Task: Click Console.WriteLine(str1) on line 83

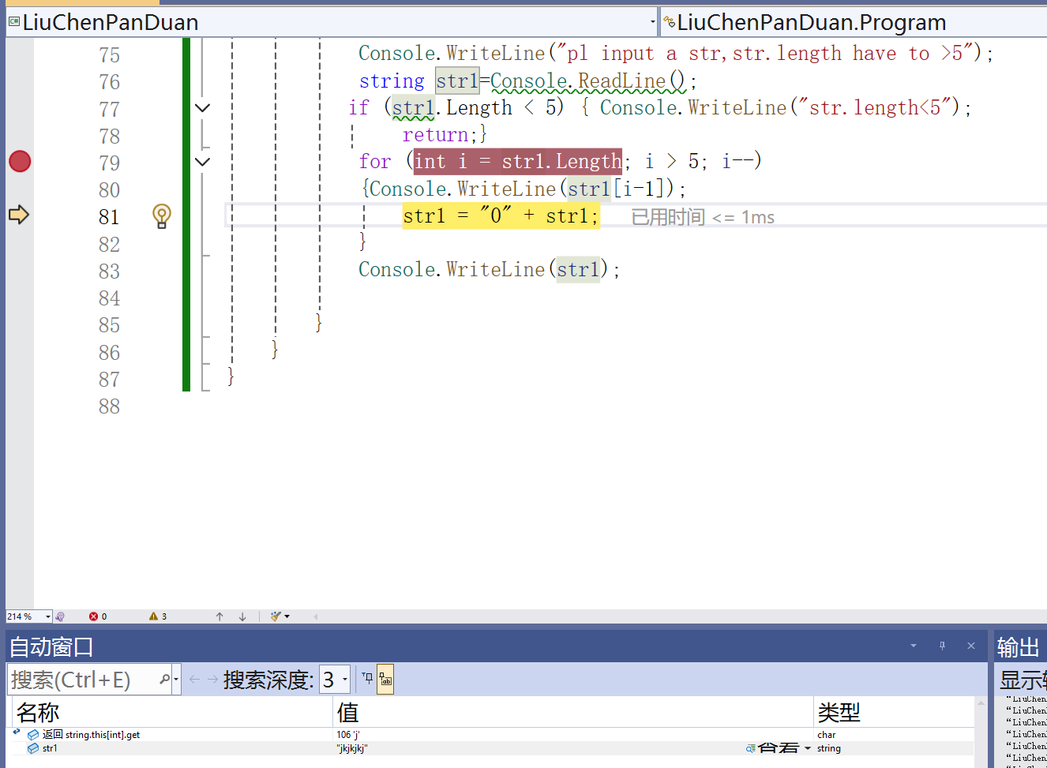Action: coord(484,270)
